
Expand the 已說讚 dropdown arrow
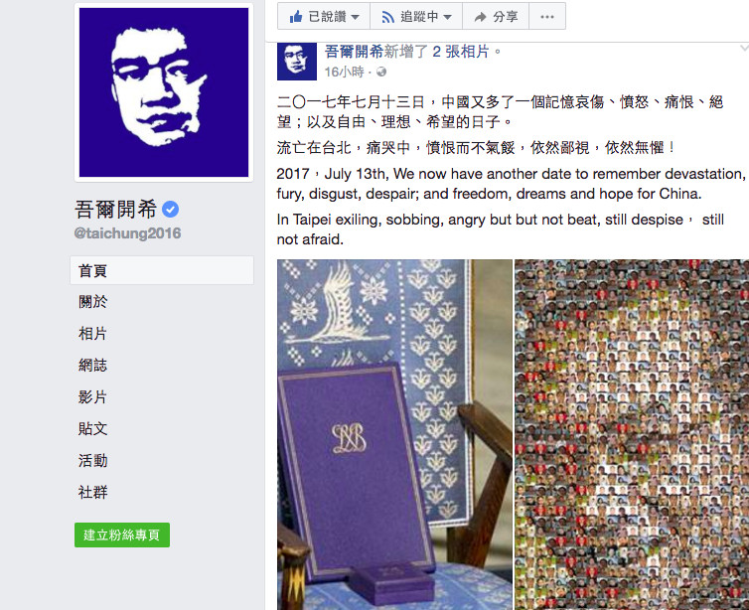(355, 17)
